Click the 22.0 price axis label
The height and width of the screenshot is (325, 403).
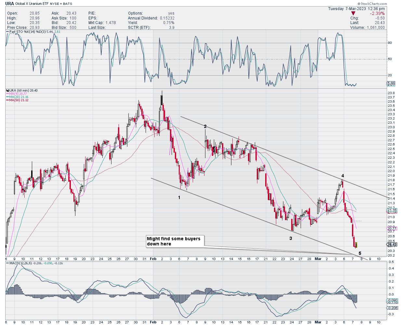[391, 171]
